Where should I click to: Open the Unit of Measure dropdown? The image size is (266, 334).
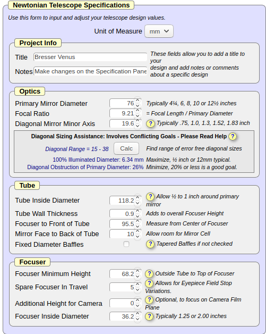pyautogui.click(x=159, y=31)
